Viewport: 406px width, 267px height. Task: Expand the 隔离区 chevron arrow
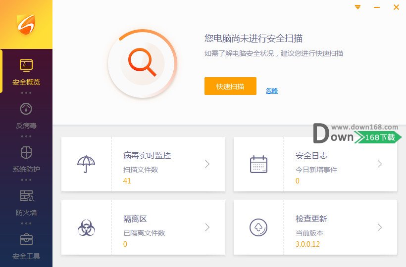[207, 227]
